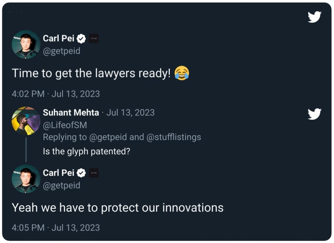
Task: Click the Twitter bird icon beside Suhant Mehta's reply
Action: (x=315, y=114)
